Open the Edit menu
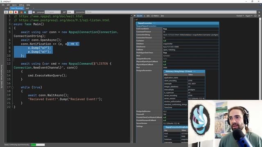The width and height of the screenshot is (262, 147). point(8,5)
